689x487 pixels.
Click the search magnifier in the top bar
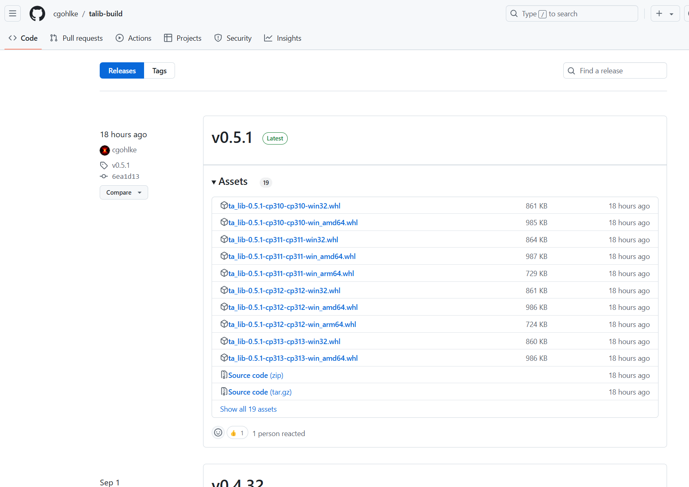pyautogui.click(x=514, y=13)
